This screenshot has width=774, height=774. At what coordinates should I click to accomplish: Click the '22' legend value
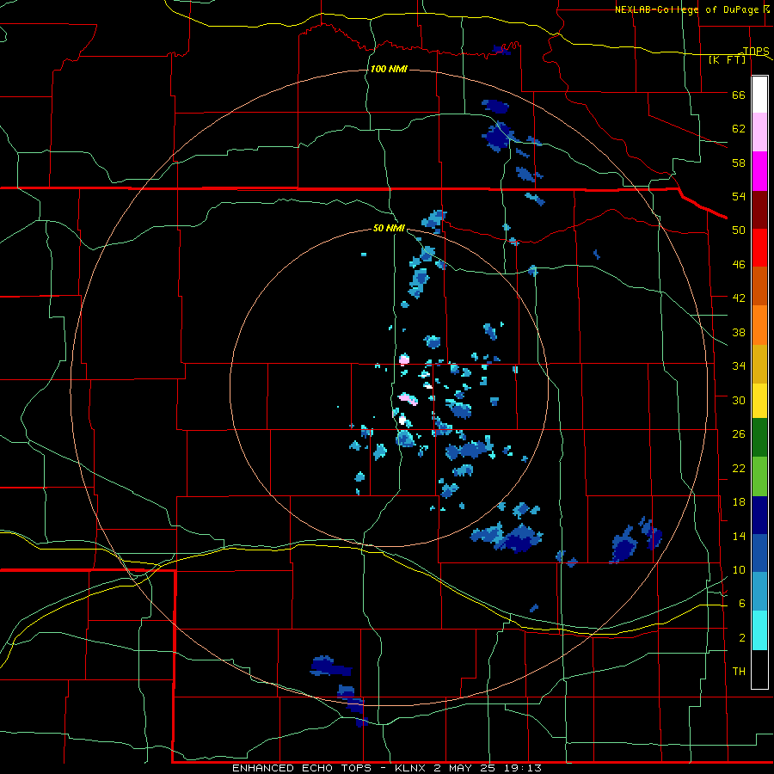[739, 469]
